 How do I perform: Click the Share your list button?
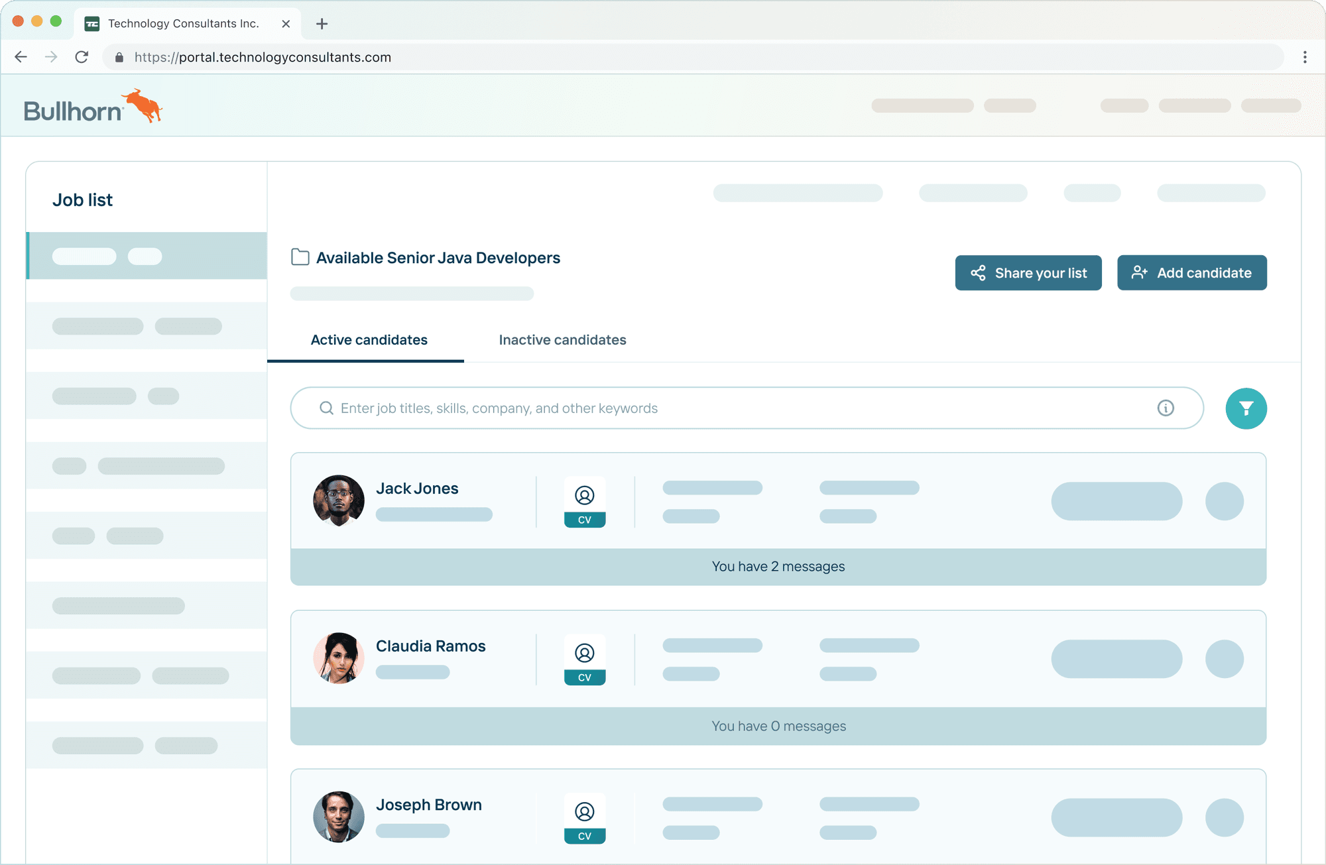[1028, 272]
